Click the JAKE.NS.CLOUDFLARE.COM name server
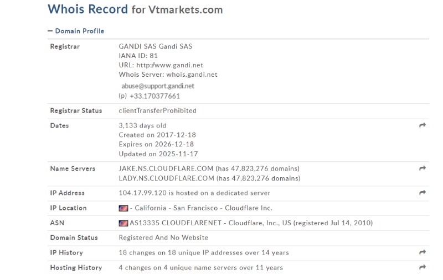443x280 pixels. click(166, 168)
